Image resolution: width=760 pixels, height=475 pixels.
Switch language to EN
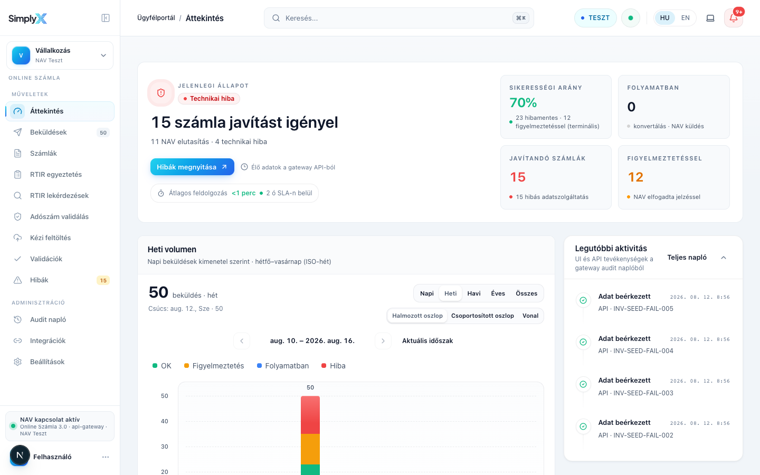point(686,18)
